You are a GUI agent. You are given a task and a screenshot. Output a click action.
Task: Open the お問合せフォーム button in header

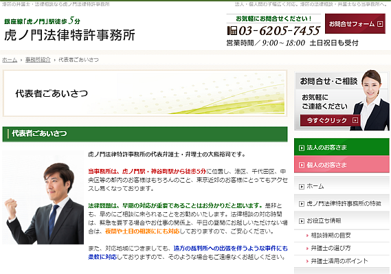[x=355, y=23]
